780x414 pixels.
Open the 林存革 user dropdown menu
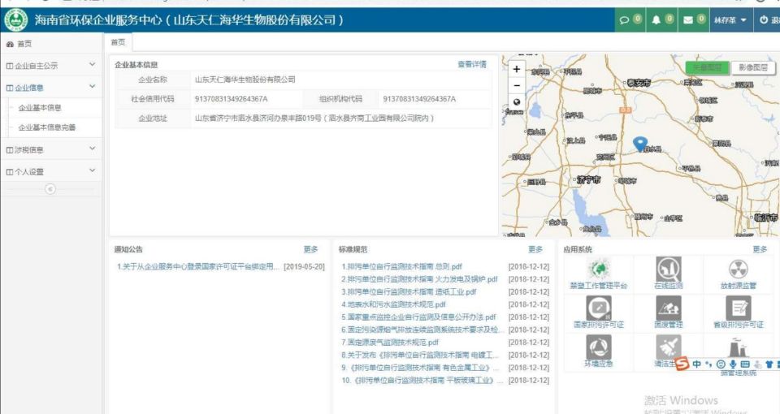point(730,20)
